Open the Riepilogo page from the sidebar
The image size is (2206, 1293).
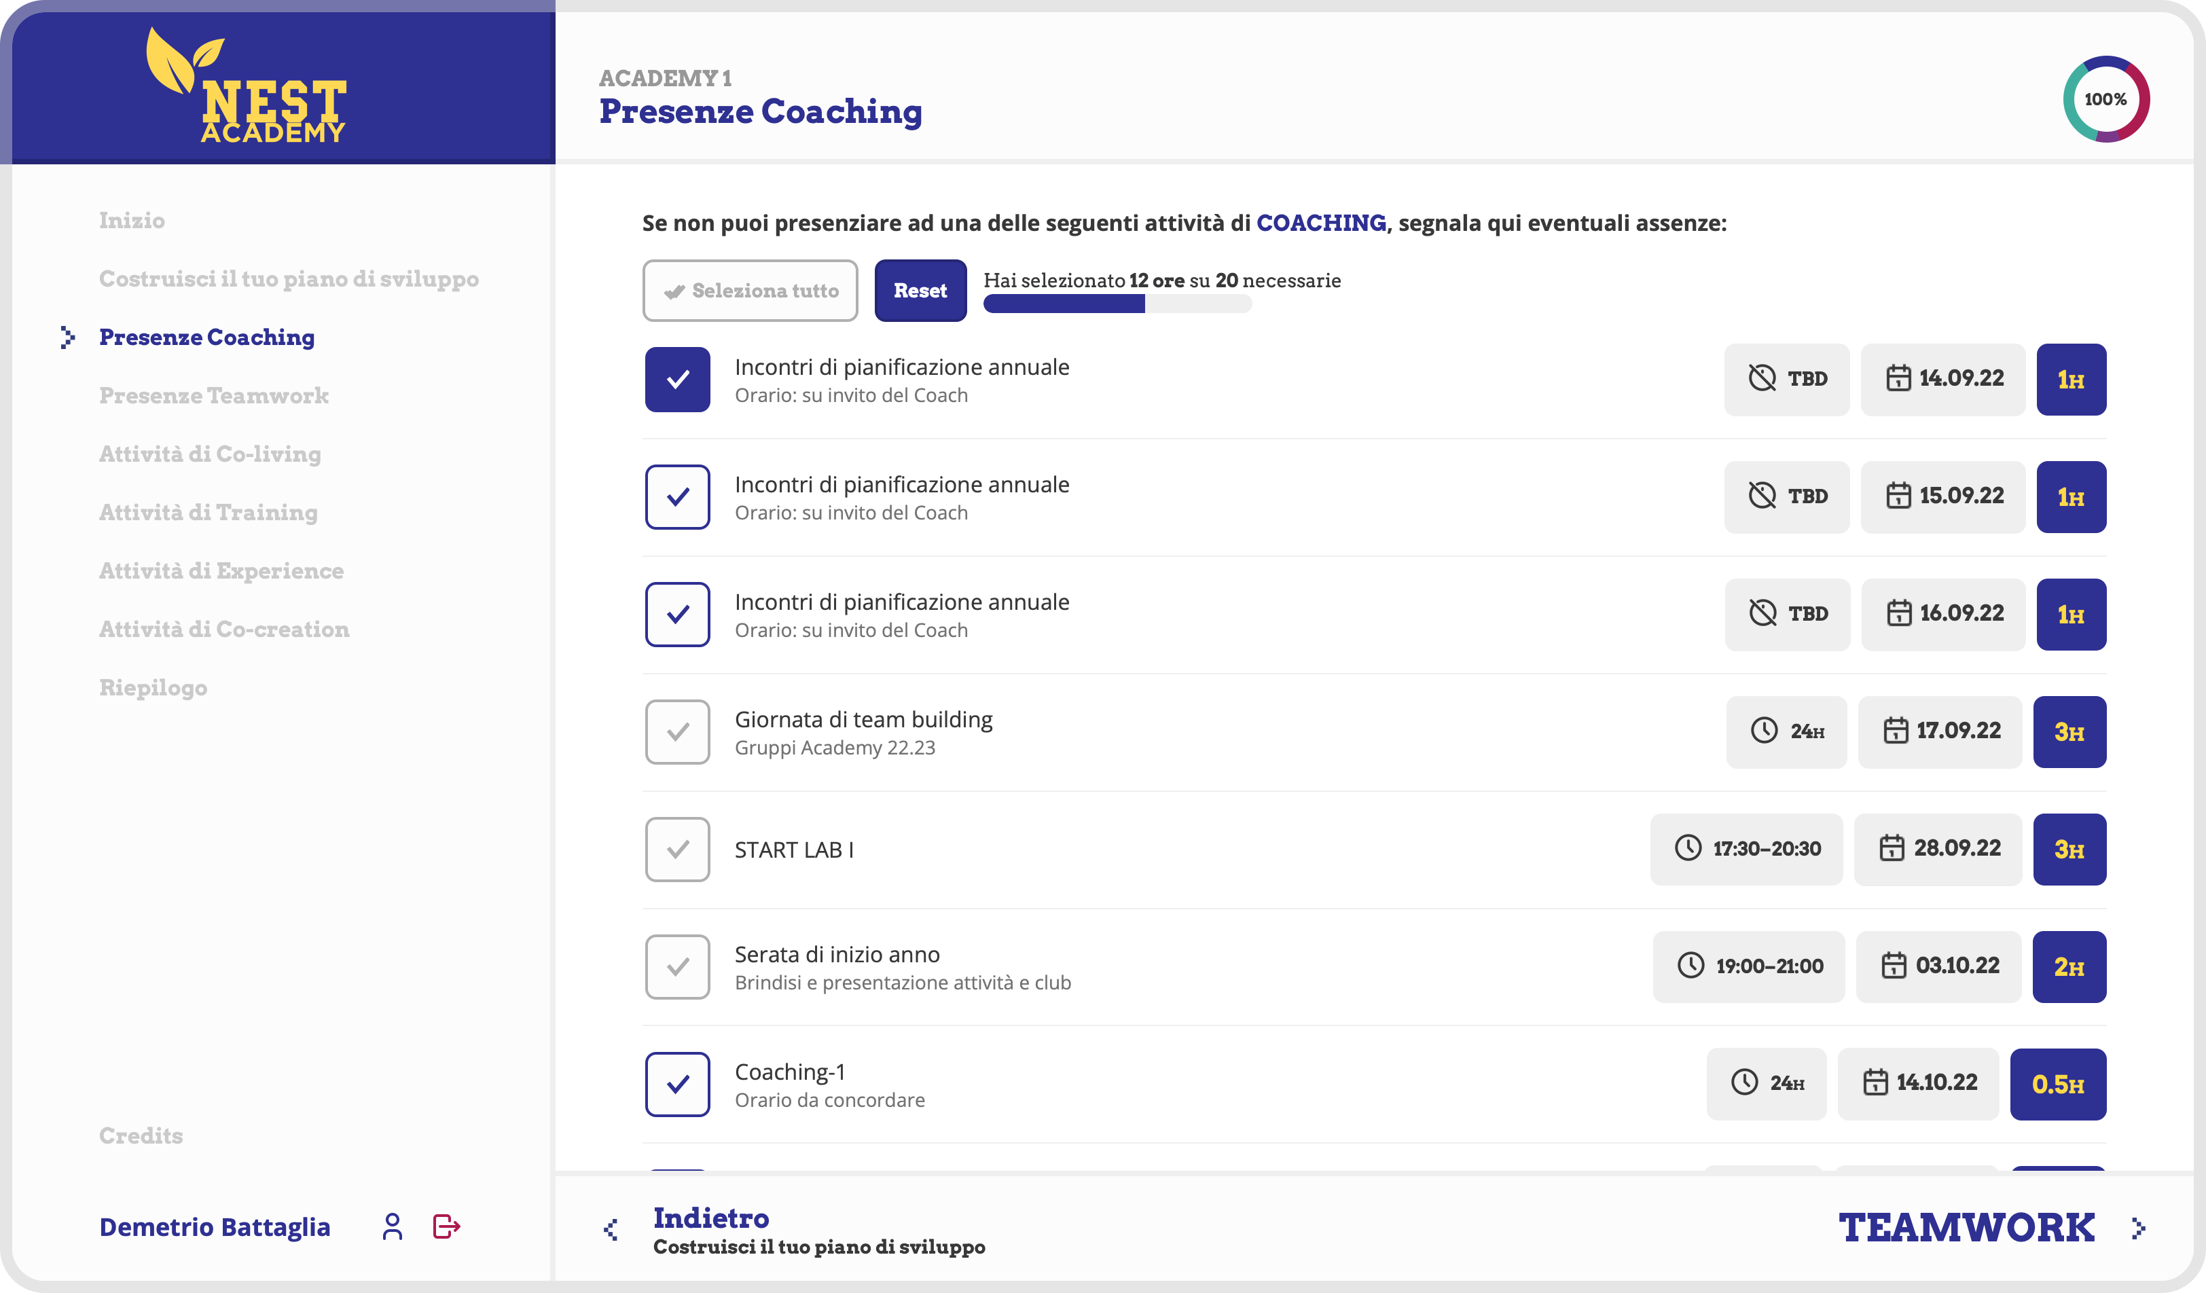[153, 687]
